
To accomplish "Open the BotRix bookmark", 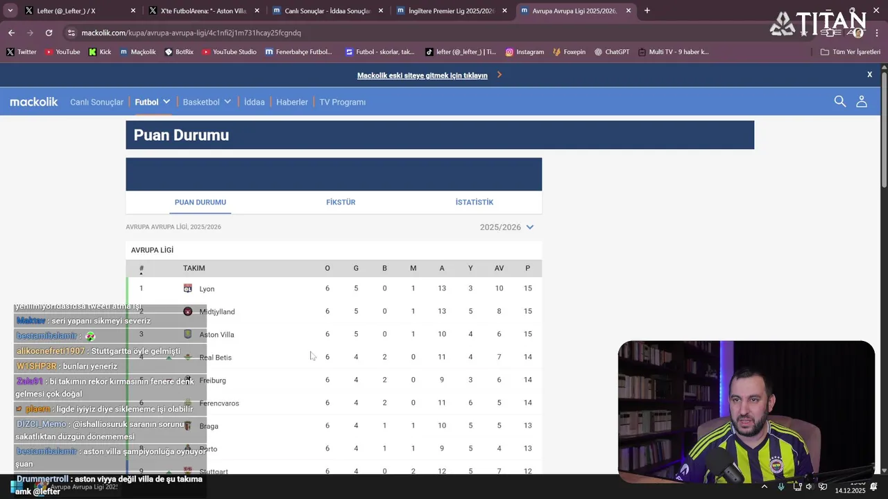I will pyautogui.click(x=178, y=52).
